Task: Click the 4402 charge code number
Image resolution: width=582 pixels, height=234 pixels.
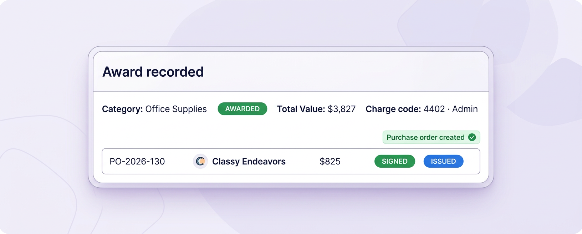Action: (434, 109)
